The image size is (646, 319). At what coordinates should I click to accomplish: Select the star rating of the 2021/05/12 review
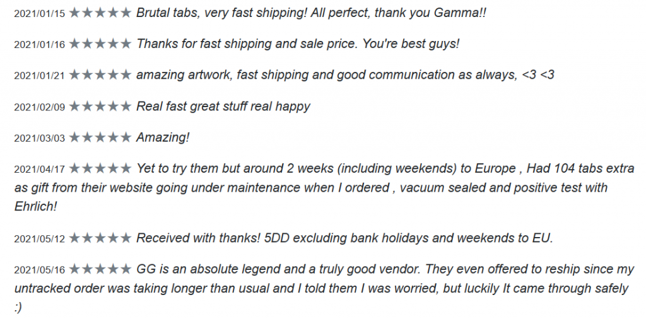click(100, 238)
